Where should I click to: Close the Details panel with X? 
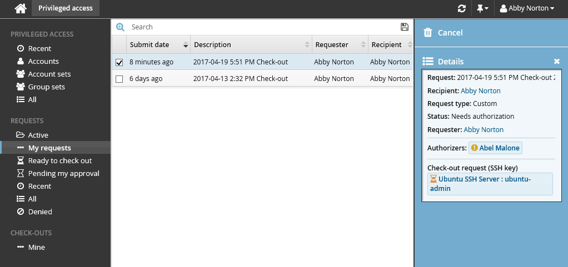(557, 62)
